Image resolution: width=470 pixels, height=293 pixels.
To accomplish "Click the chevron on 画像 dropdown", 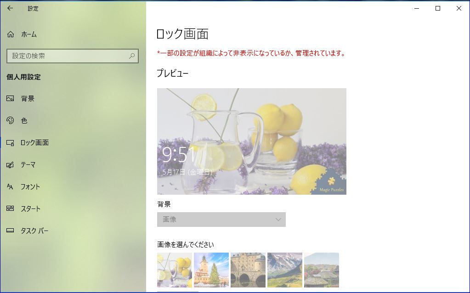I will [x=278, y=220].
